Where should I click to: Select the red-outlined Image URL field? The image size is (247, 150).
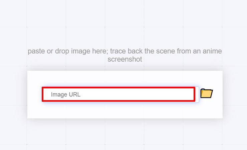coord(118,94)
